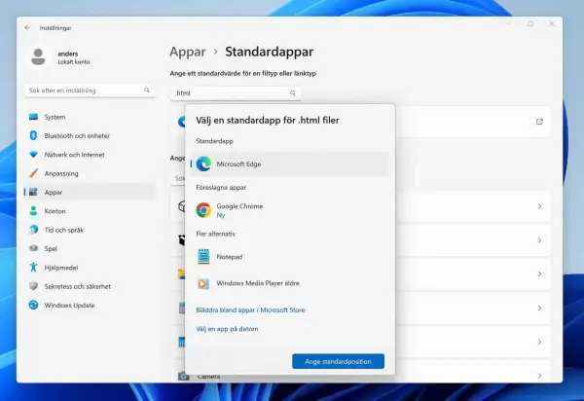Click the magnifier icon in the .html search box

293,93
